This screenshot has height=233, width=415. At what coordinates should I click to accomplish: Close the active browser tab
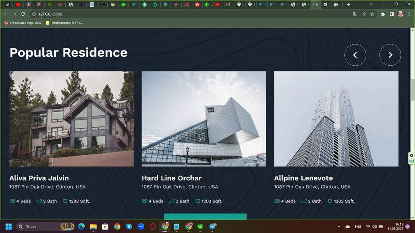[317, 4]
